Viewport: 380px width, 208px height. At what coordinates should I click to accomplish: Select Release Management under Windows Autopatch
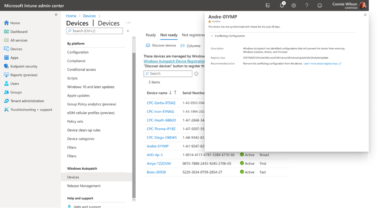pos(84,186)
